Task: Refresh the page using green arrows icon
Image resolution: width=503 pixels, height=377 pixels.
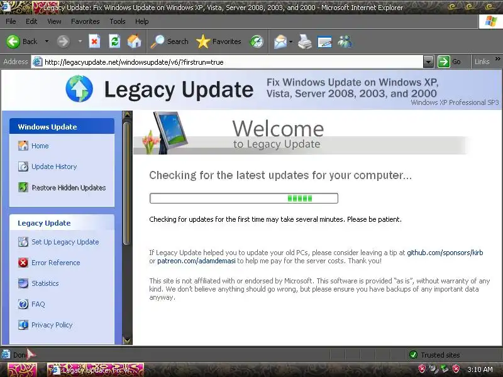Action: point(114,41)
